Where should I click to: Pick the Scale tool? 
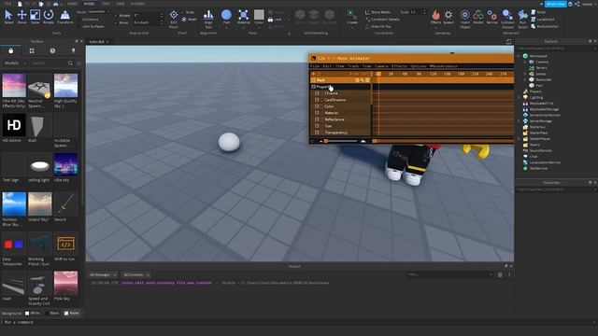[x=36, y=17]
